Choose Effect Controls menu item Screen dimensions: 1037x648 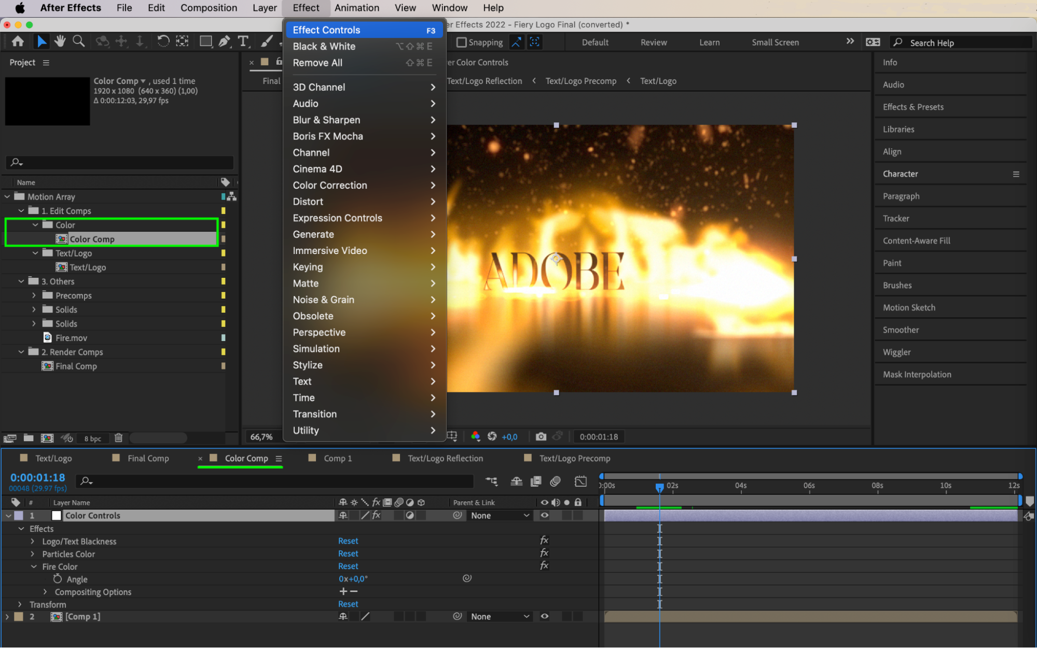click(363, 30)
